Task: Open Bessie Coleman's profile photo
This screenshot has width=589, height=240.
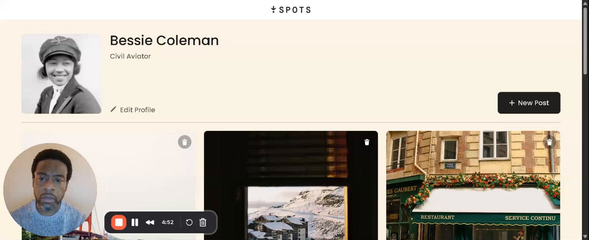Action: 61,74
